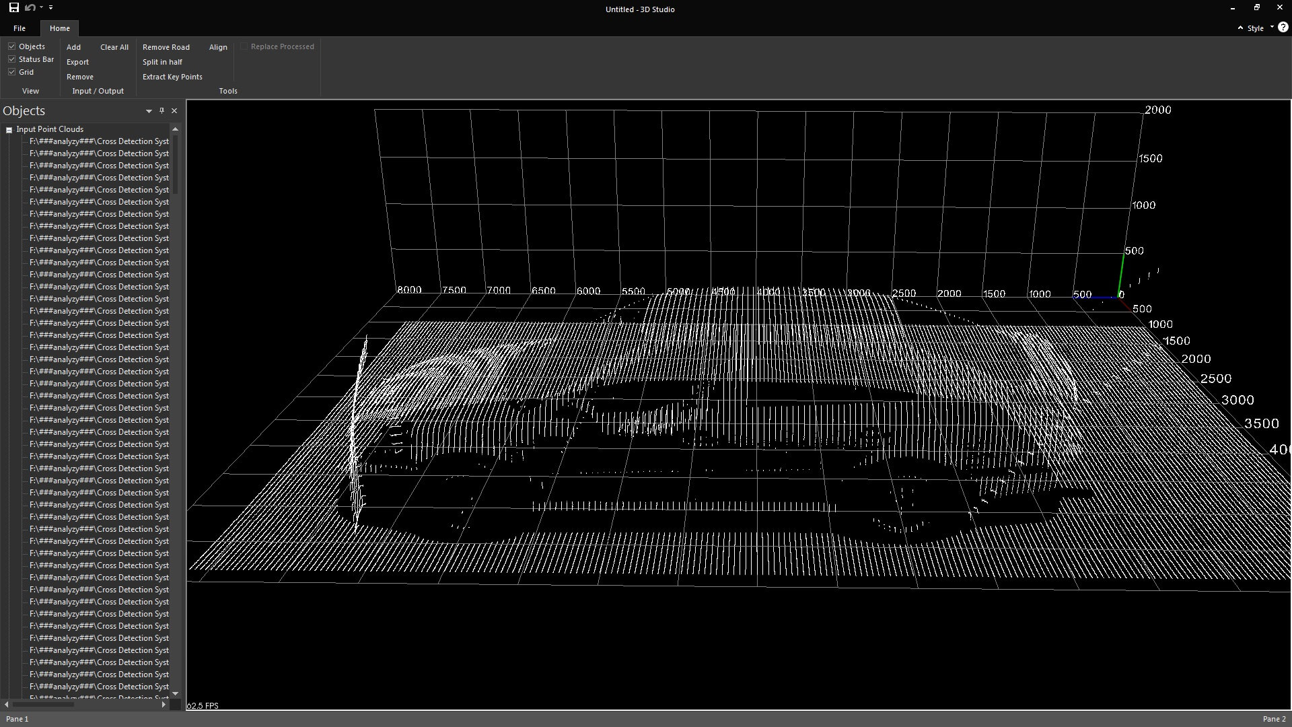The width and height of the screenshot is (1292, 727).
Task: Uncheck the Status Bar checkbox
Action: pos(12,59)
